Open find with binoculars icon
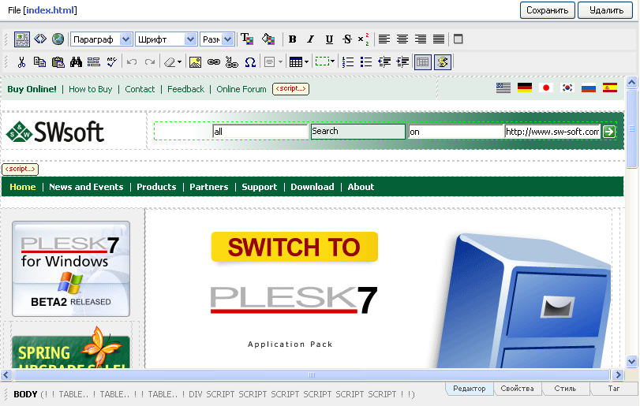This screenshot has height=406, width=640. (76, 62)
